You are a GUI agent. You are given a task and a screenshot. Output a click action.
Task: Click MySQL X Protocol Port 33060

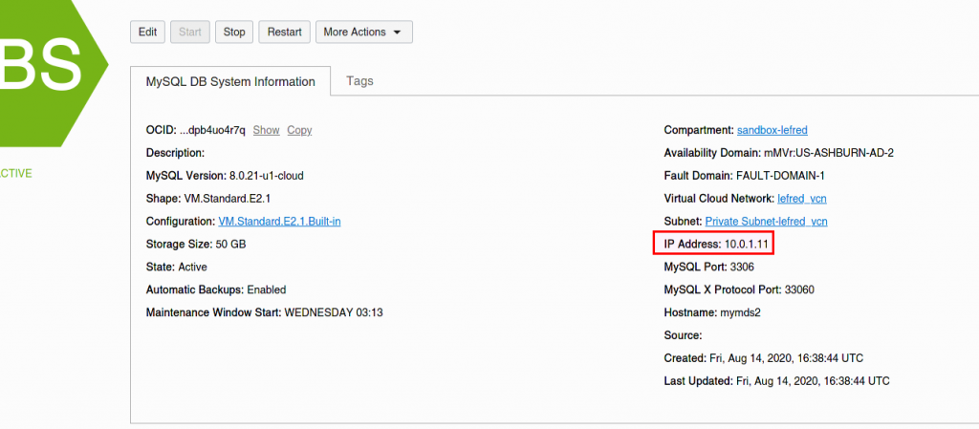click(x=739, y=290)
